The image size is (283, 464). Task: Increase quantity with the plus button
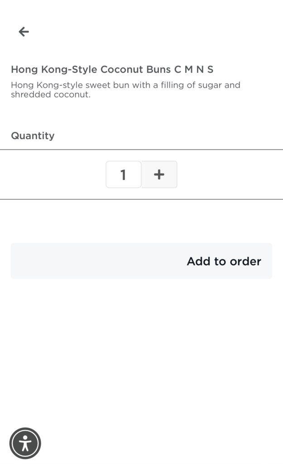pos(159,174)
